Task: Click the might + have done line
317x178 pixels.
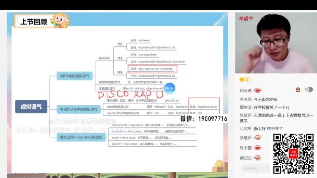Action: (x=142, y=138)
